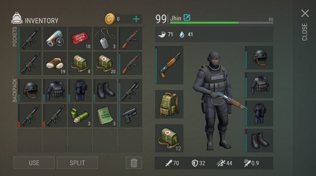
Task: Select the equipped boots slot
Action: pos(259,141)
